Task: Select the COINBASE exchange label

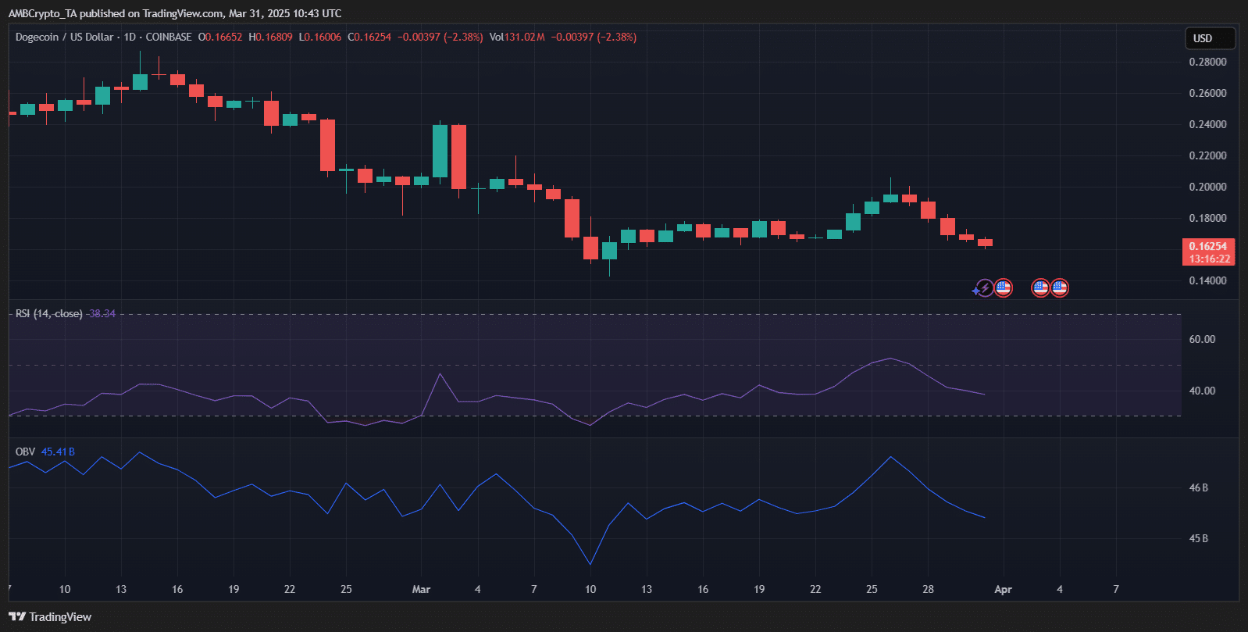Action: [169, 37]
